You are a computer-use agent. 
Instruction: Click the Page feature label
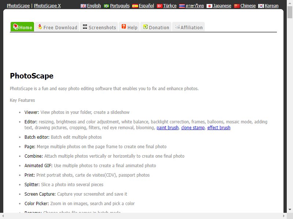pyautogui.click(x=30, y=147)
